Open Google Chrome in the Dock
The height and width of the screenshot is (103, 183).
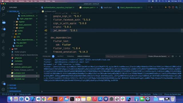44,99
